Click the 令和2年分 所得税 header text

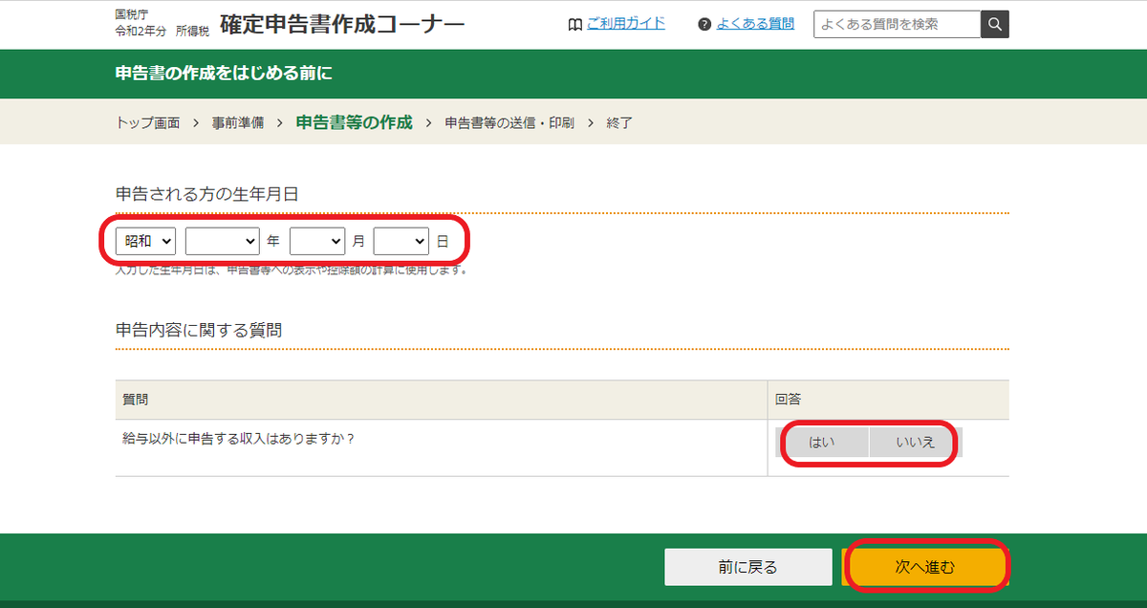162,33
